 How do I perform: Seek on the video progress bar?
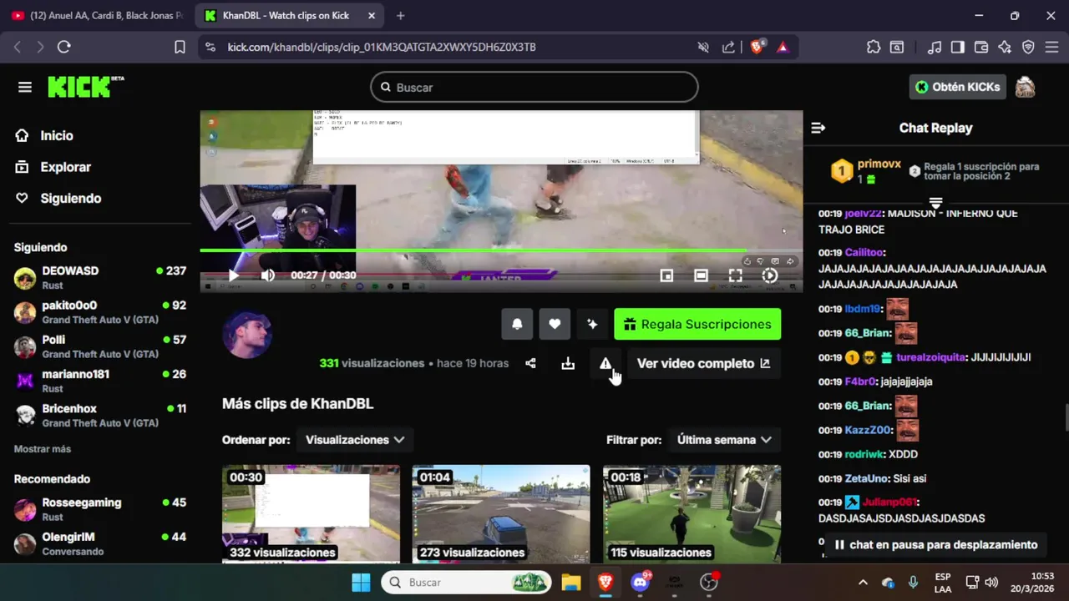[501, 250]
